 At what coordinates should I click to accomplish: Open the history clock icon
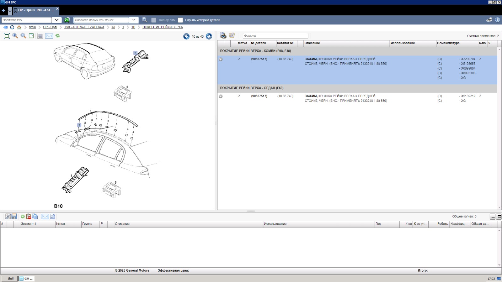[x=12, y=27]
